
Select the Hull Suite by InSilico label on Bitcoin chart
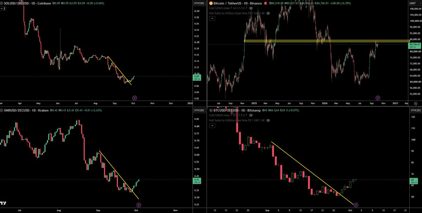click(237, 13)
